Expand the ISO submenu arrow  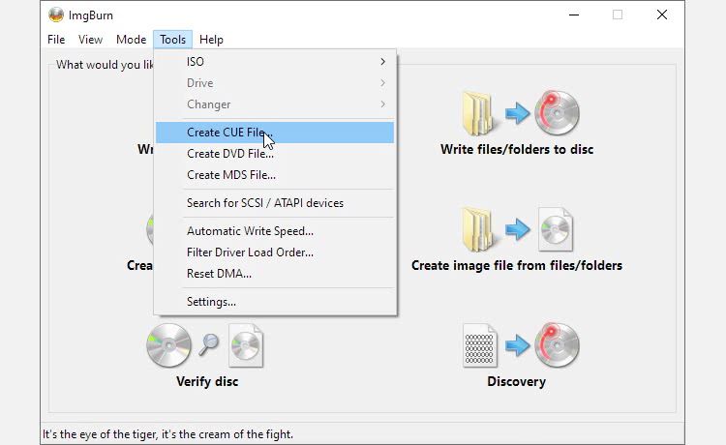pyautogui.click(x=383, y=62)
